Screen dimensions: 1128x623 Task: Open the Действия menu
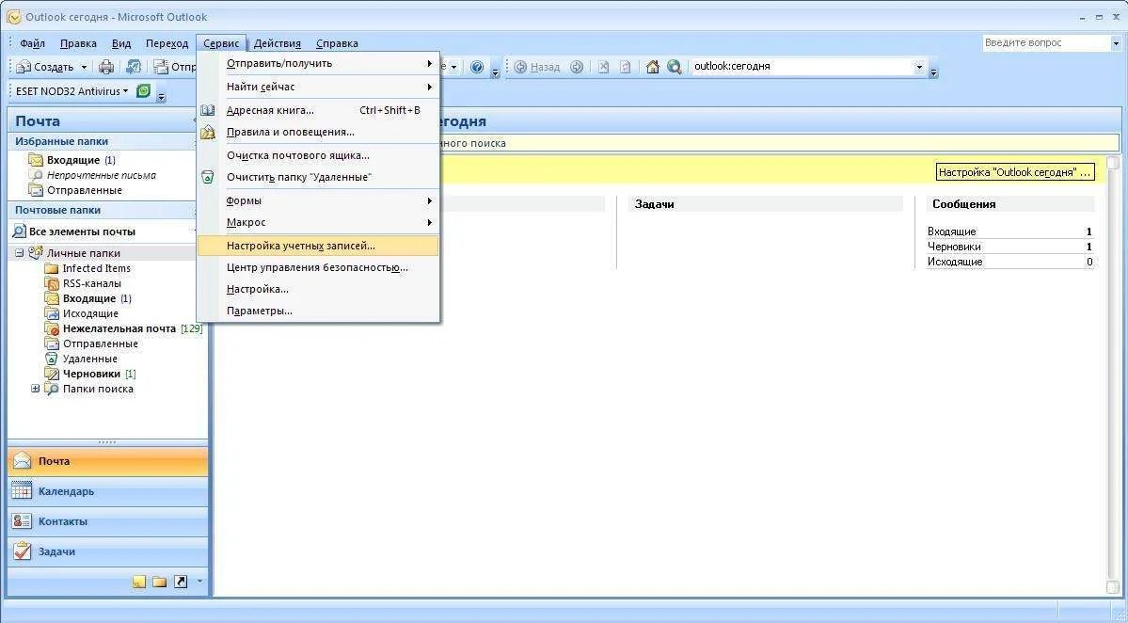(278, 43)
